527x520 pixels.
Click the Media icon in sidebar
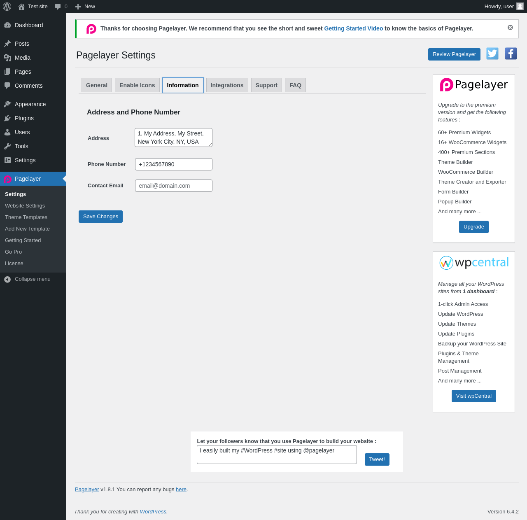coord(7,58)
